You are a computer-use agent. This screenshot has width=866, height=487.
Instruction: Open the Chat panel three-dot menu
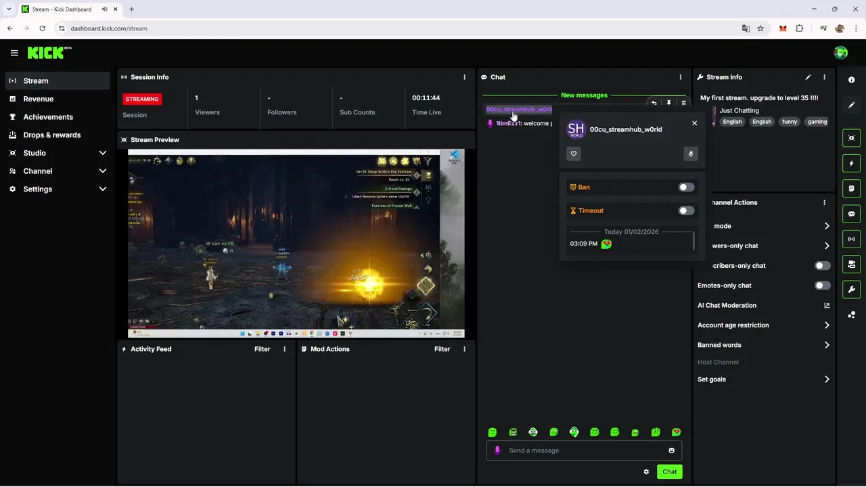tap(681, 77)
